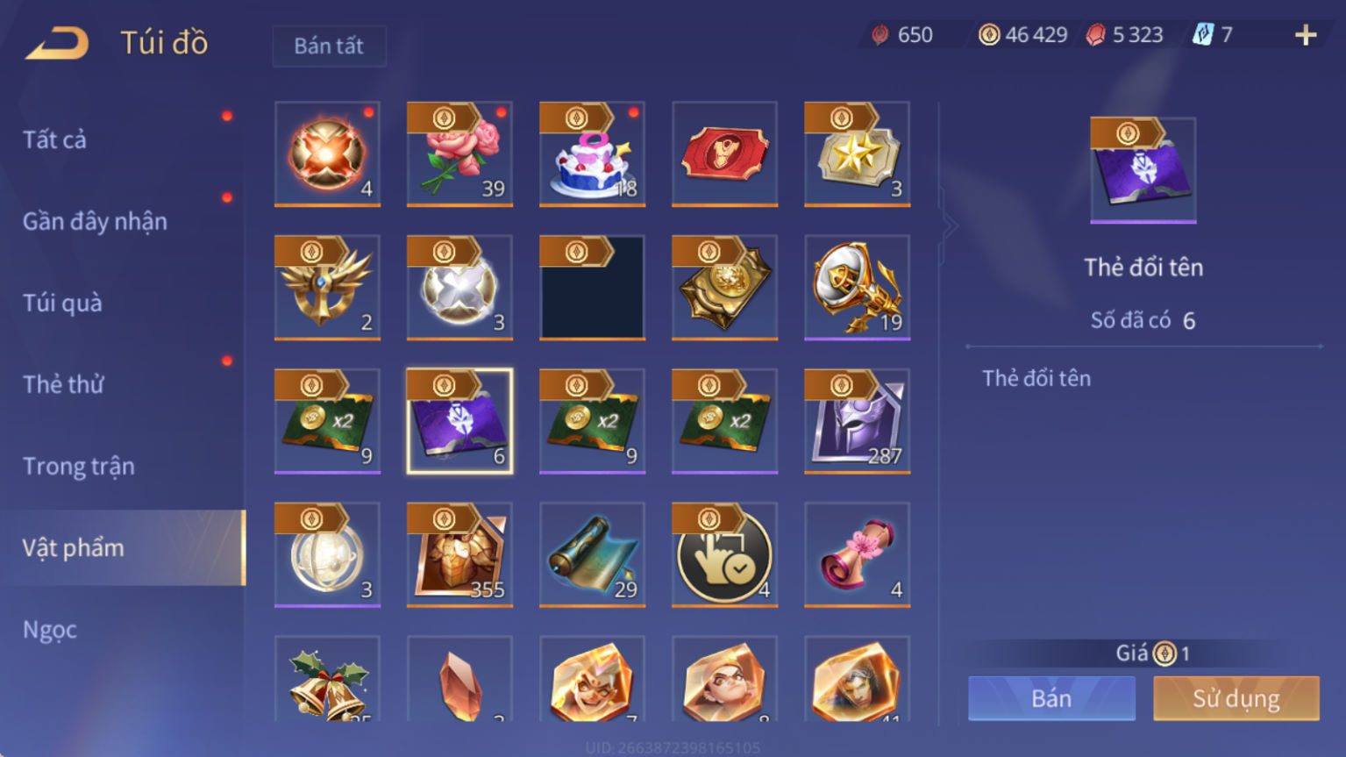Viewport: 1346px width, 757px height.
Task: Select the gold star card item
Action: (x=857, y=154)
